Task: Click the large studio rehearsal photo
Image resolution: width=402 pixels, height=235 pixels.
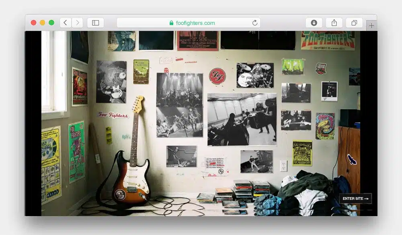Action: (x=242, y=119)
